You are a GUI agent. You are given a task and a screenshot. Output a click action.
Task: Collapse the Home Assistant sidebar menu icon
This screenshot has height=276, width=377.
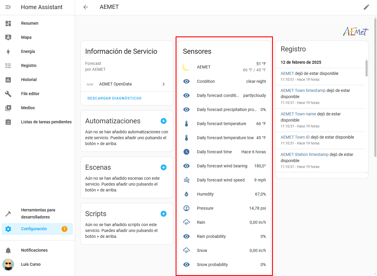click(8, 7)
